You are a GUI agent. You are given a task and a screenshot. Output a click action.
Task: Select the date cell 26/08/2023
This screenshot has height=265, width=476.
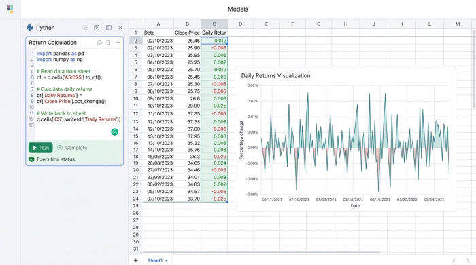tap(158, 163)
